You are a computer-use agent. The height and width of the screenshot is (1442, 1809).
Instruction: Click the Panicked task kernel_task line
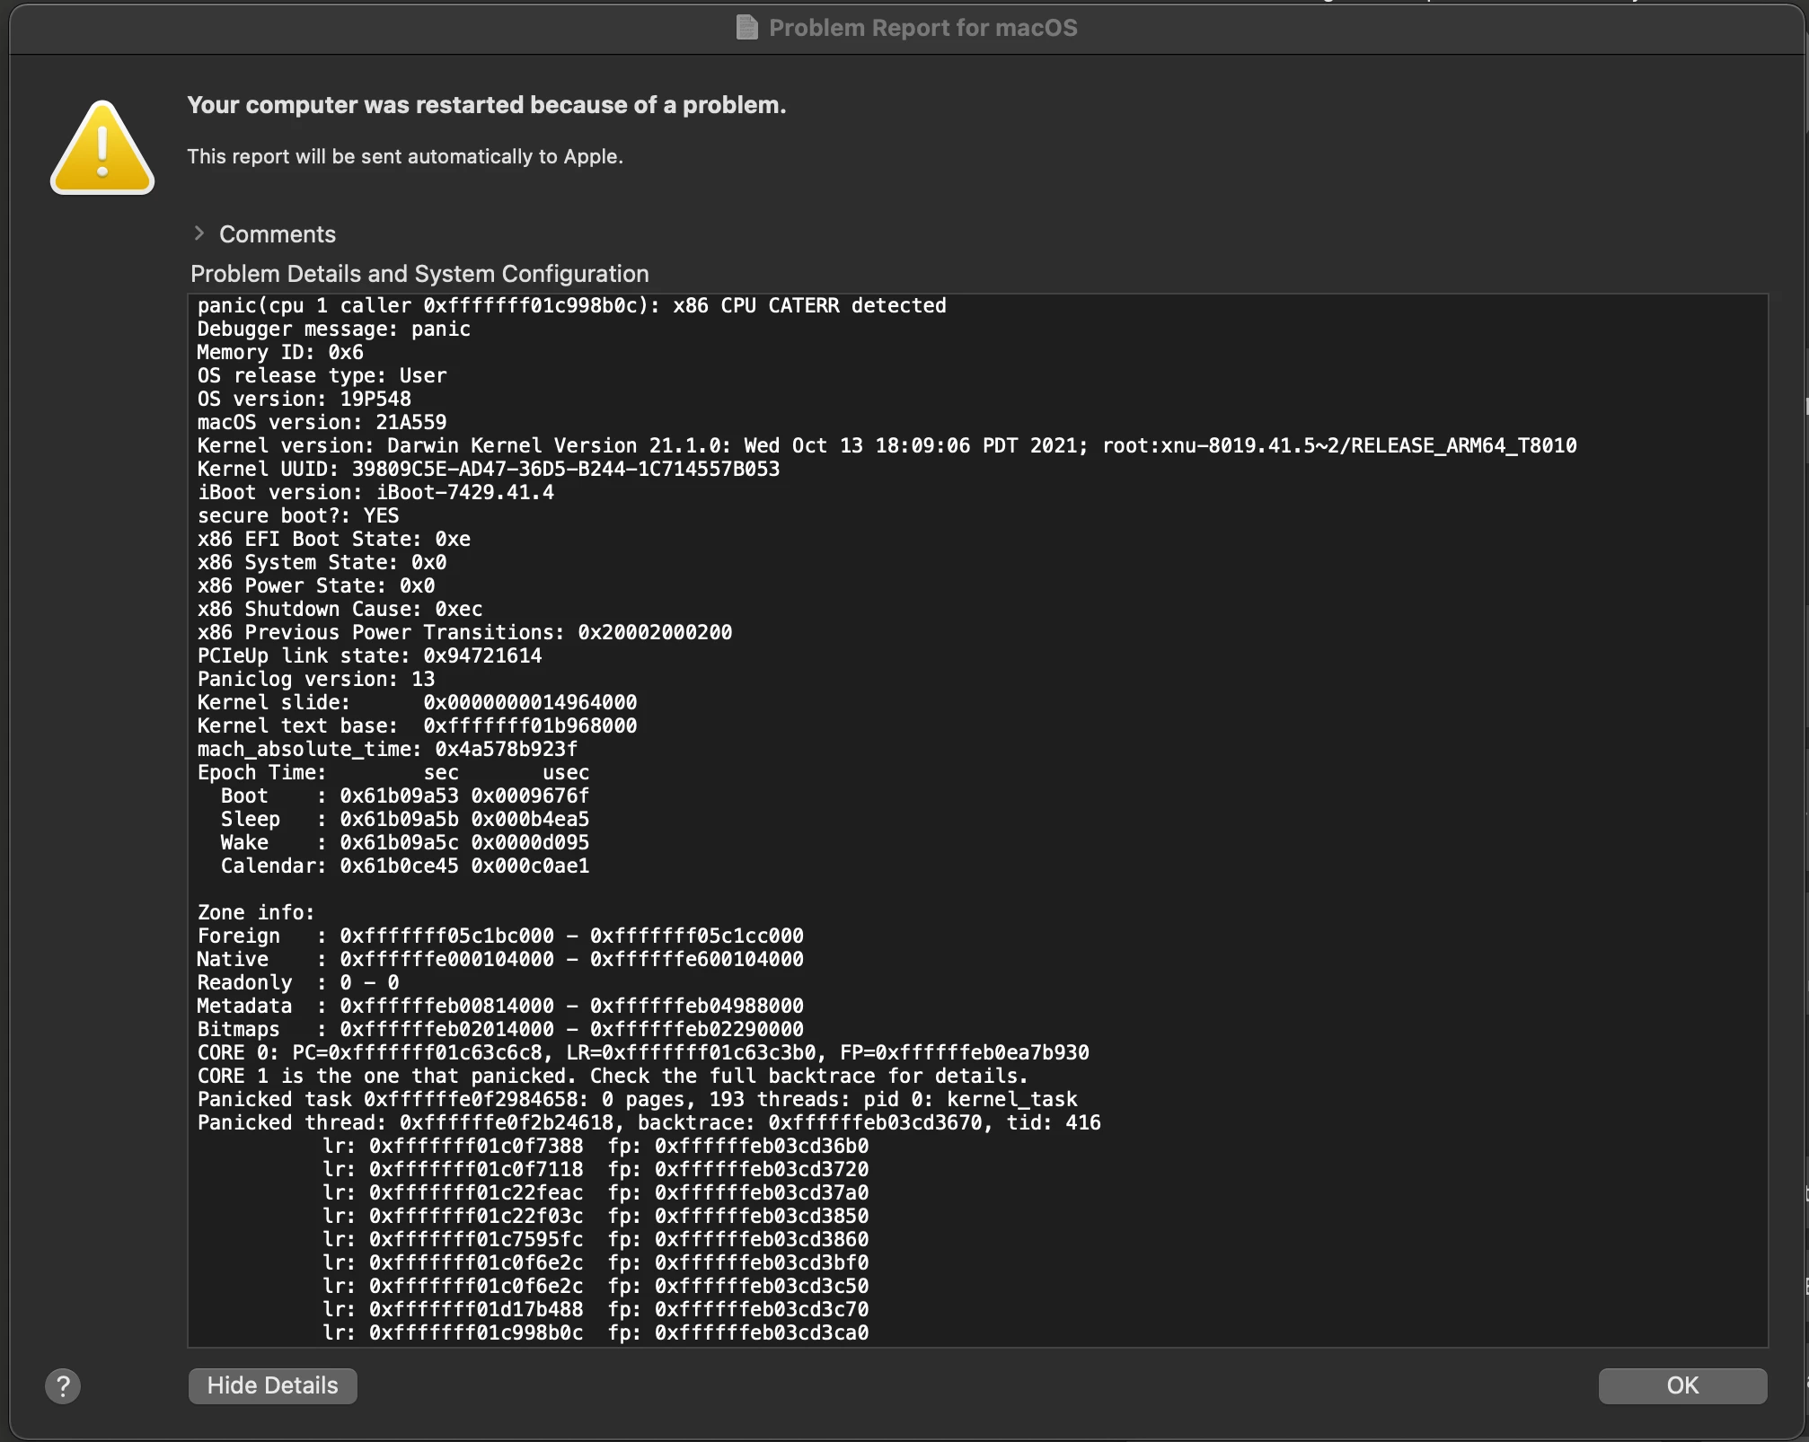(x=636, y=1100)
